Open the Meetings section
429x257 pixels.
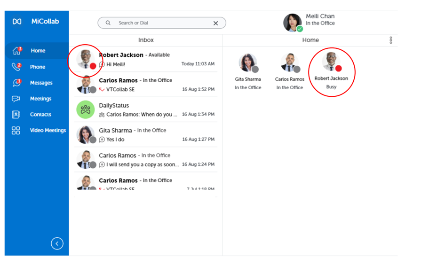coord(37,98)
